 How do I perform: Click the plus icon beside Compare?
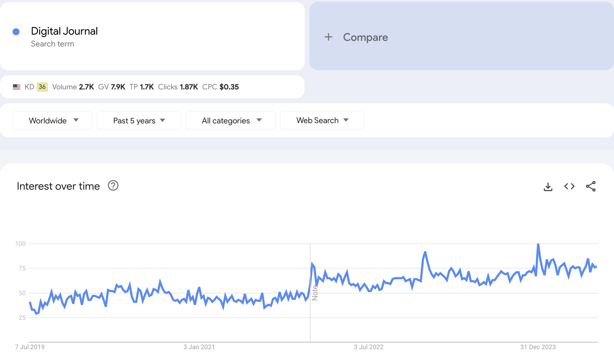328,37
